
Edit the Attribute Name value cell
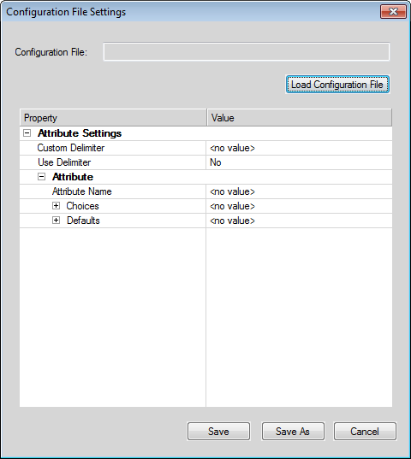[299, 191]
